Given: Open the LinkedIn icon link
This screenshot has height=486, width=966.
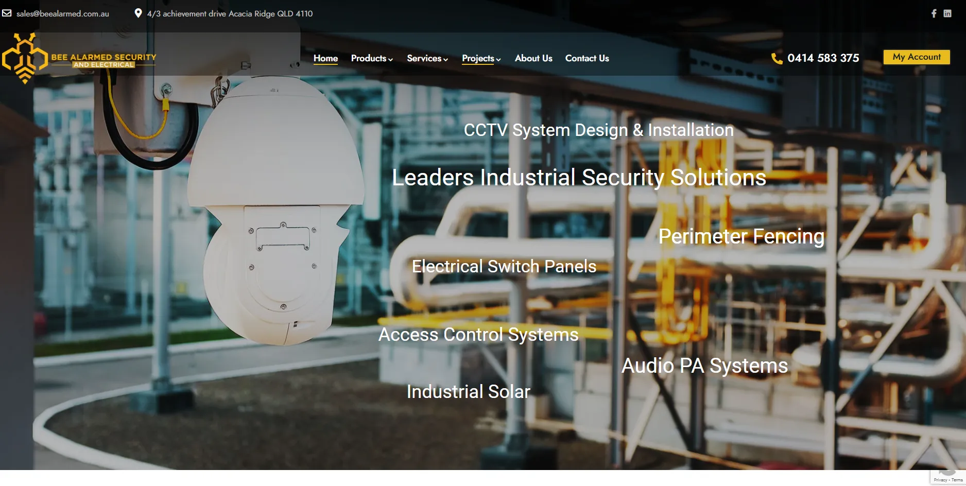Looking at the screenshot, I should tap(947, 13).
